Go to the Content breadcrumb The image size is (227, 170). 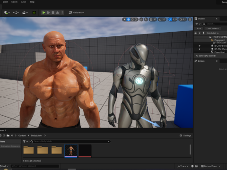[x=22, y=136]
